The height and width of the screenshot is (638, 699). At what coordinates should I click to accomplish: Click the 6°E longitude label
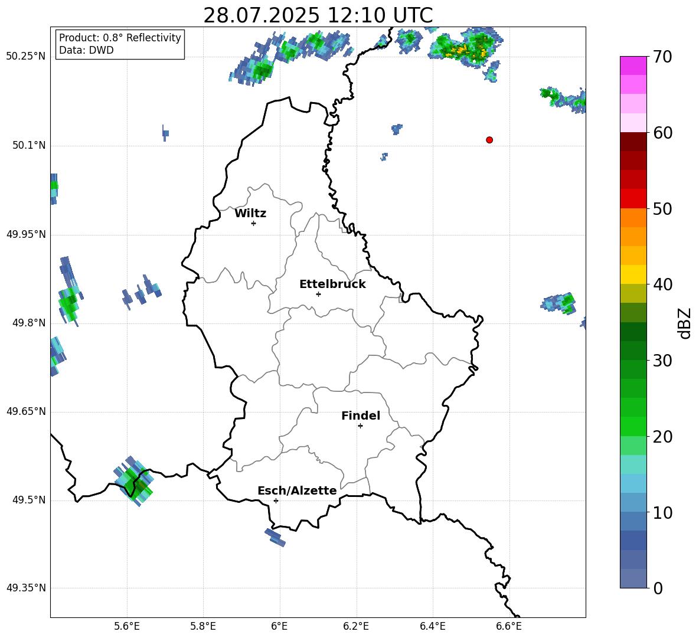[279, 626]
